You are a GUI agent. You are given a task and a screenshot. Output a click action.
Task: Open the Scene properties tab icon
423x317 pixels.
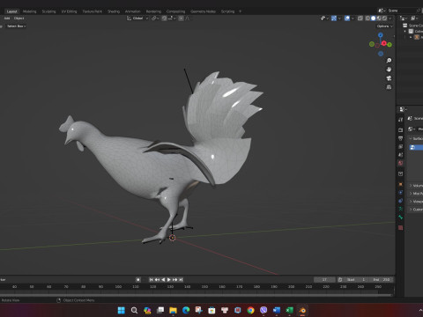tap(400, 155)
